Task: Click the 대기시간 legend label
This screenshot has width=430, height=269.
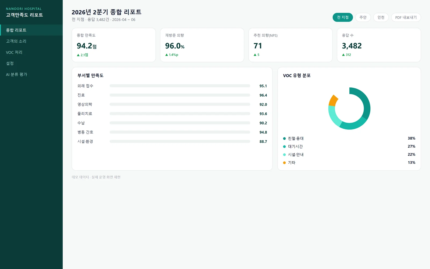Action: tap(295, 147)
